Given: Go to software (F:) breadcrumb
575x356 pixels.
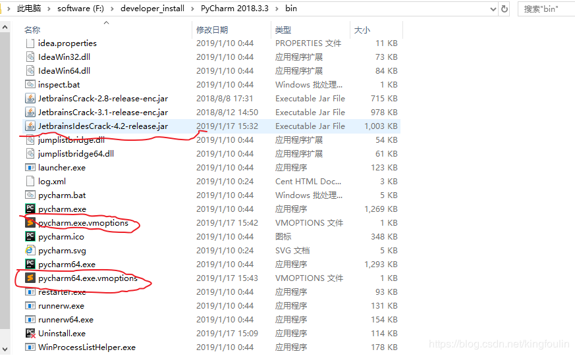Looking at the screenshot, I should pyautogui.click(x=80, y=9).
